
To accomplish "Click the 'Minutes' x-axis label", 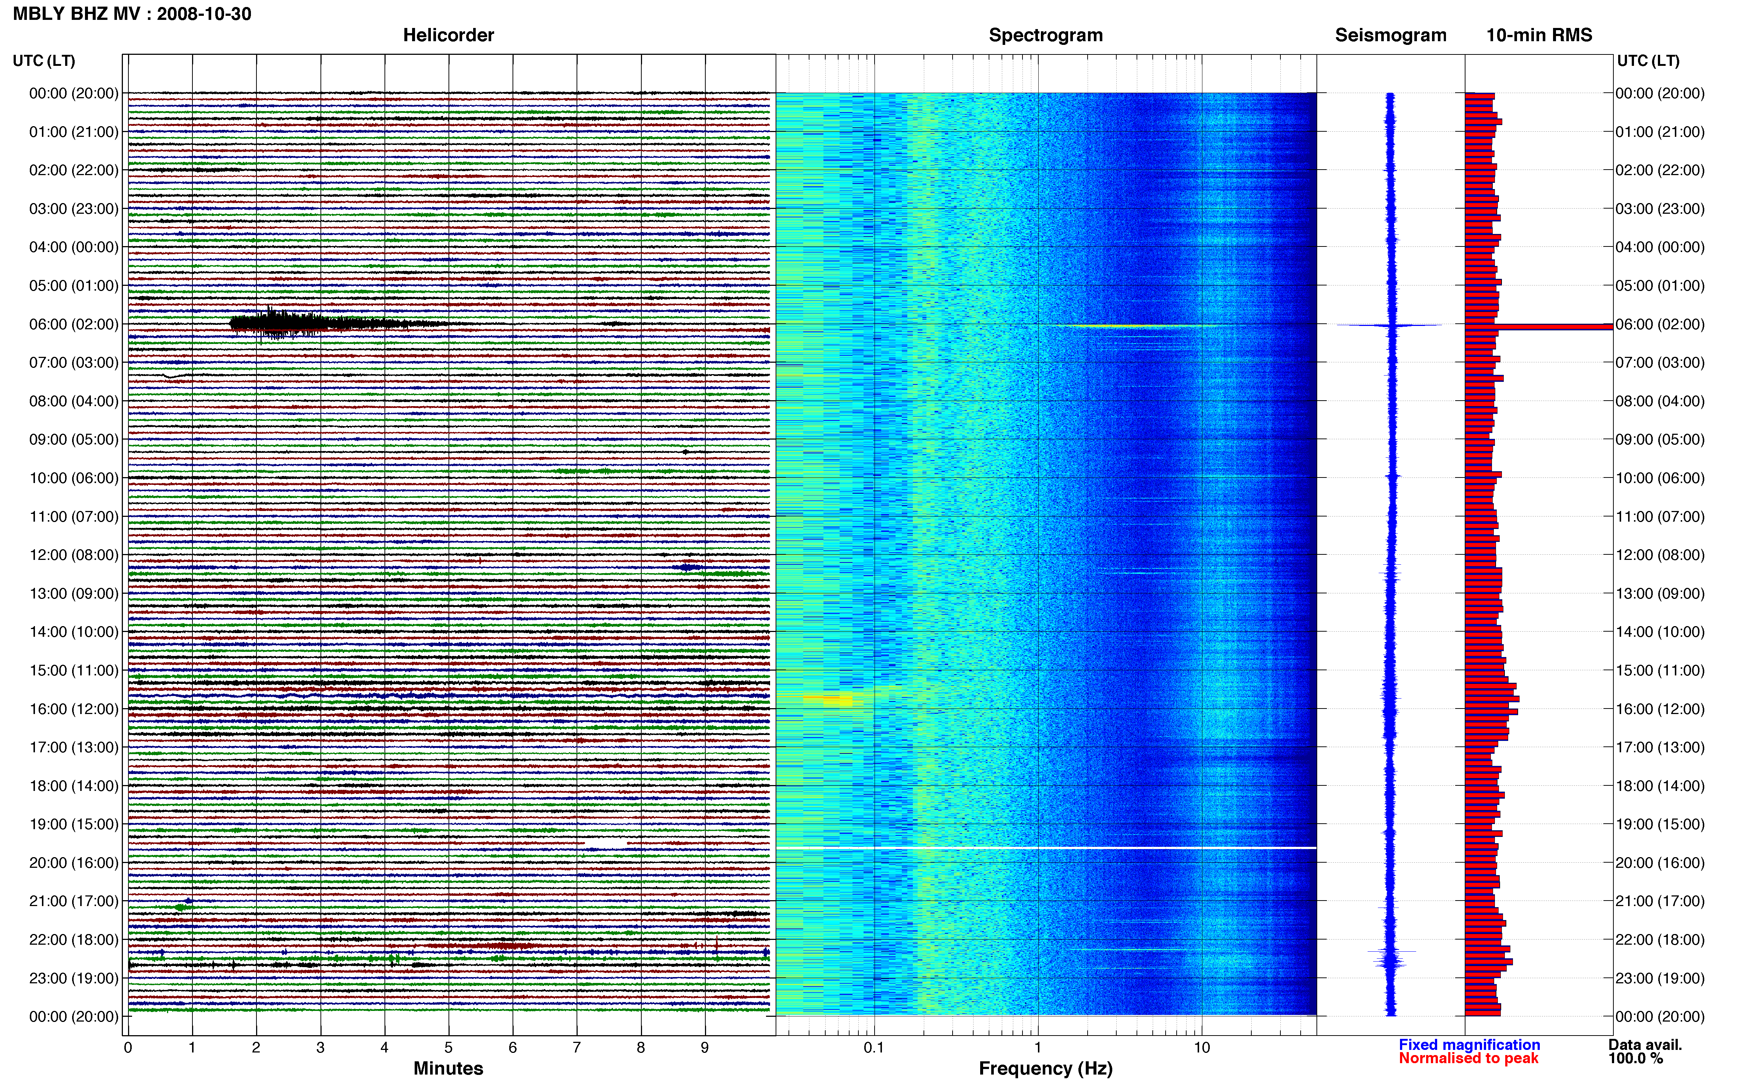I will (449, 1068).
